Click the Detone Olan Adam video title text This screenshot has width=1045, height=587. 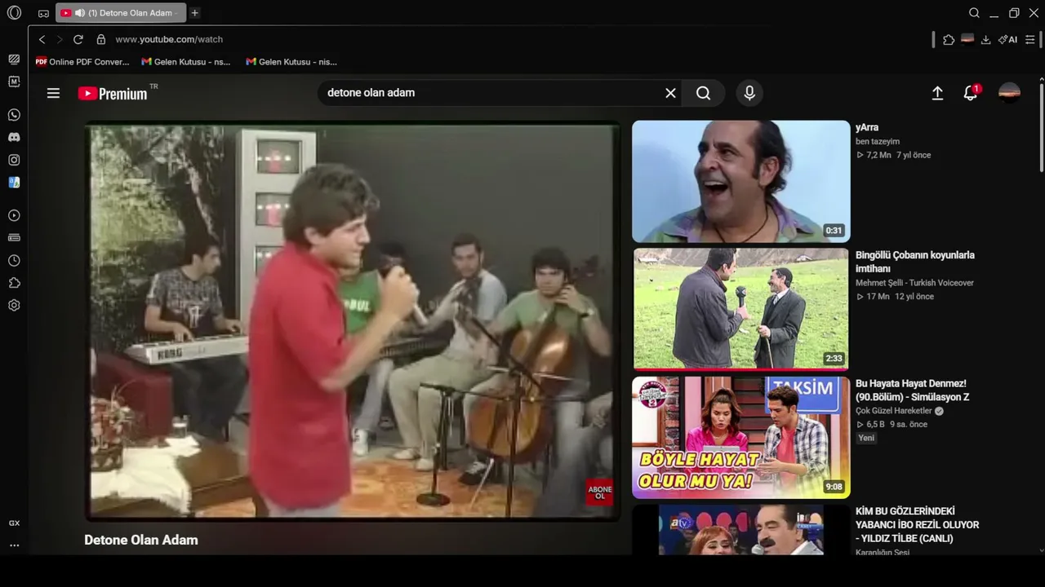(141, 540)
